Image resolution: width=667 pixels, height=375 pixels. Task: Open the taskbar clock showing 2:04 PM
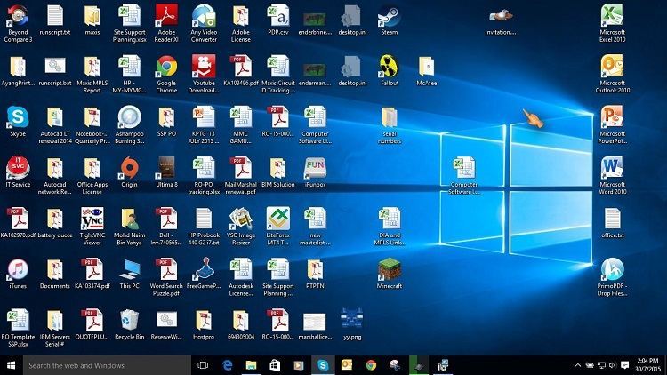tap(647, 365)
